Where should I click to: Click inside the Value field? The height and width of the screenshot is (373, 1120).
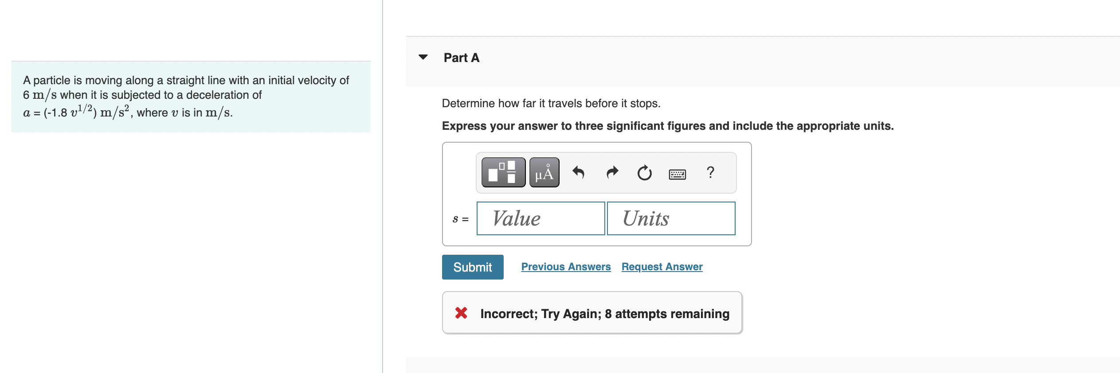pyautogui.click(x=540, y=218)
